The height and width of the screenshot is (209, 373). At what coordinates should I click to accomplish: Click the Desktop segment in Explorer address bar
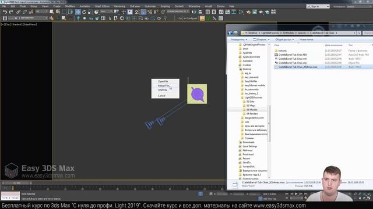coord(252,33)
